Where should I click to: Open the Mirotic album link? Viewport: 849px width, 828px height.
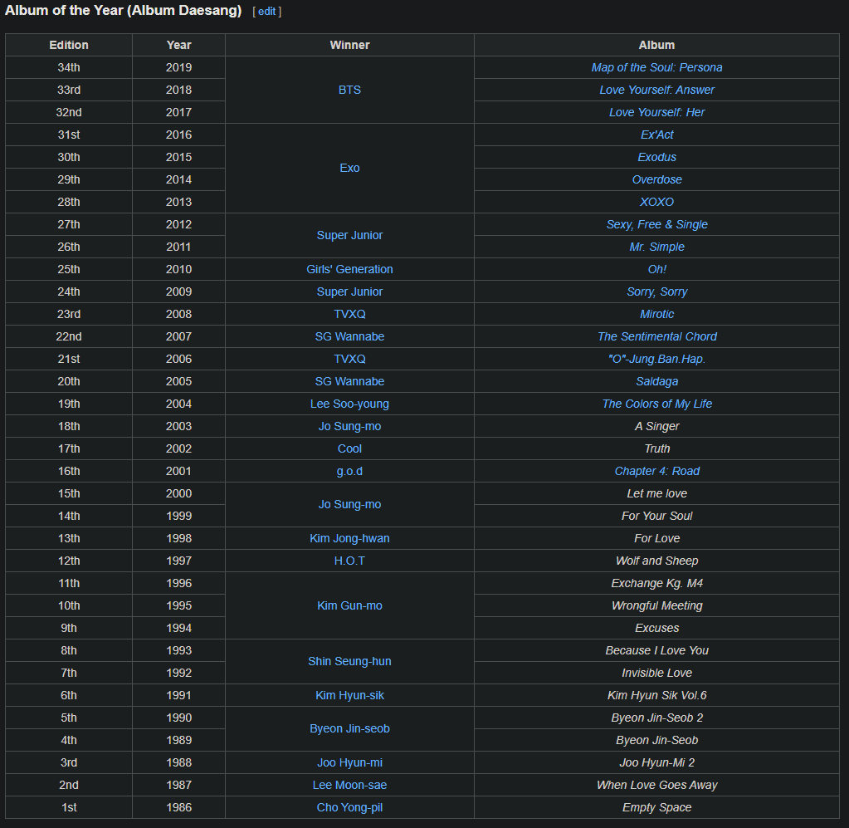(656, 314)
